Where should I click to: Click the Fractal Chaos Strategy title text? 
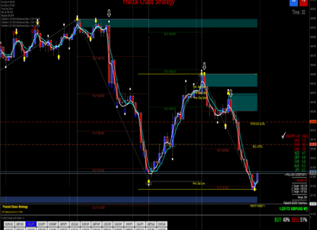[x=149, y=2]
